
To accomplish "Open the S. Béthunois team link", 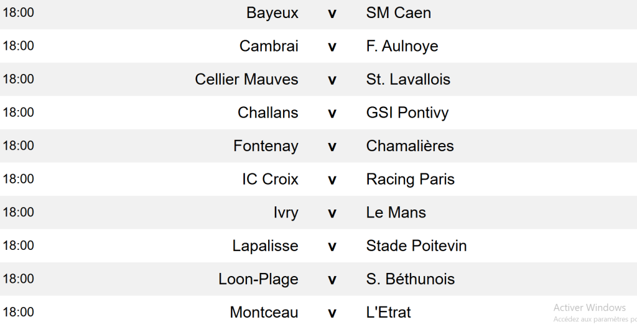I will coord(410,279).
